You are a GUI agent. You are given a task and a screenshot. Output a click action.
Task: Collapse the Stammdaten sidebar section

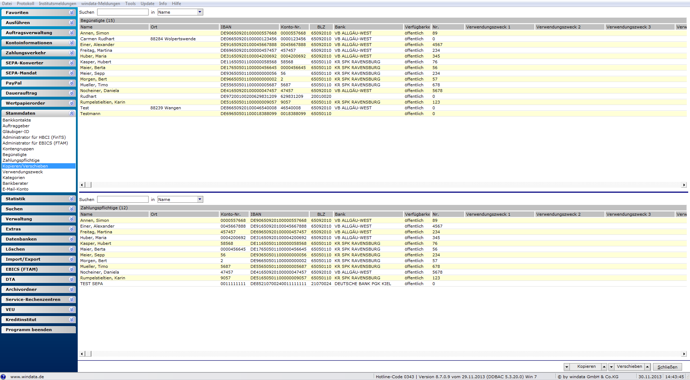click(38, 113)
